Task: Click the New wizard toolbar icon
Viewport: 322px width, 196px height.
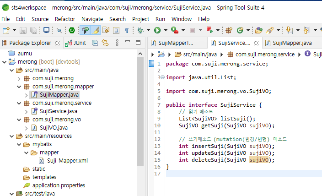Action: (6, 30)
